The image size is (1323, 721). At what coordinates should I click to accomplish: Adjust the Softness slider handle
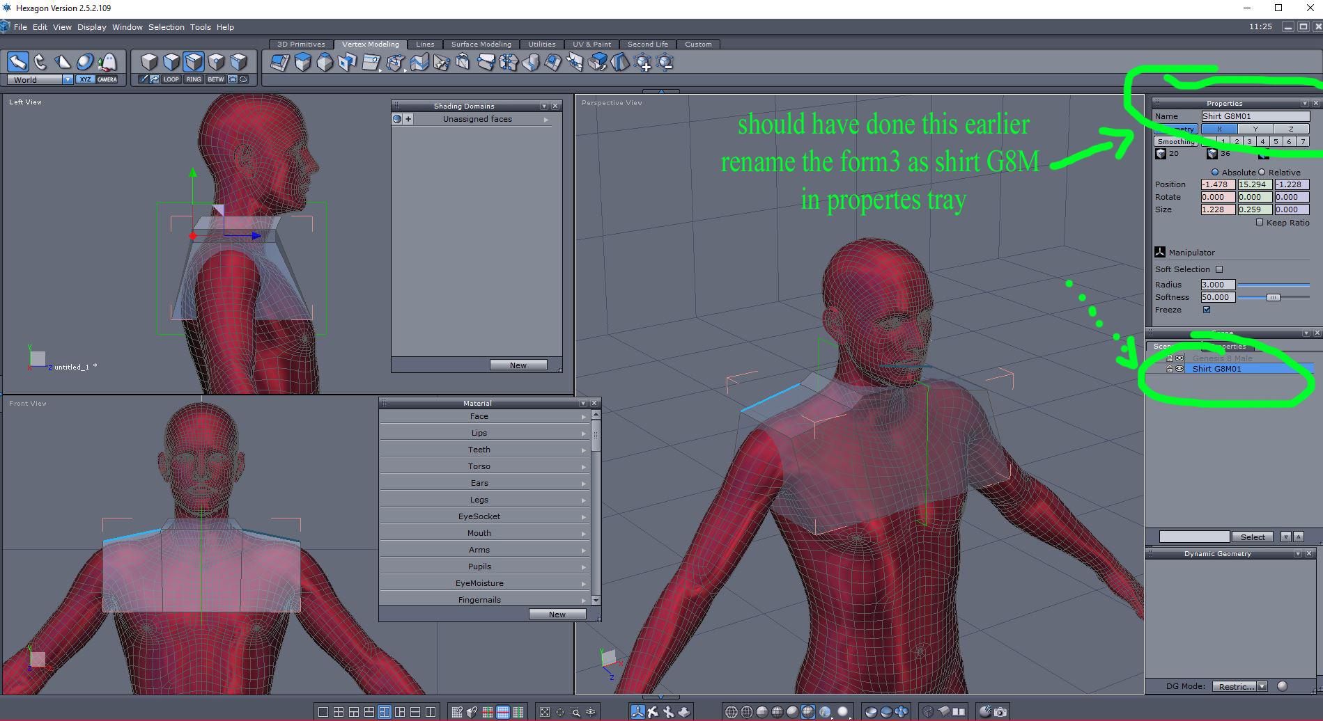[x=1273, y=297]
